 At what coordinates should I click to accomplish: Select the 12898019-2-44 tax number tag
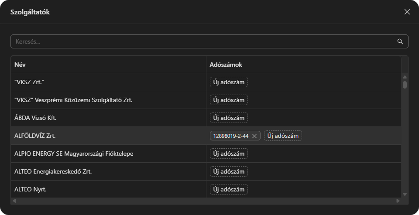tap(230, 136)
